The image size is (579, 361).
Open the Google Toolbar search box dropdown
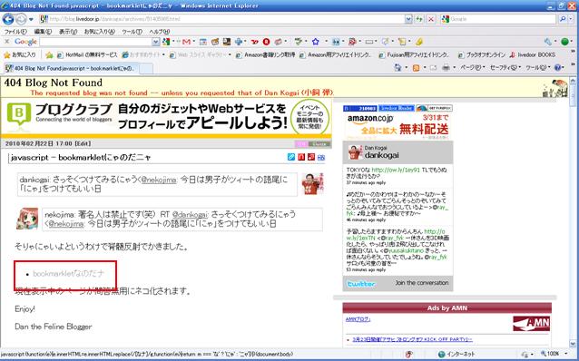[156, 42]
